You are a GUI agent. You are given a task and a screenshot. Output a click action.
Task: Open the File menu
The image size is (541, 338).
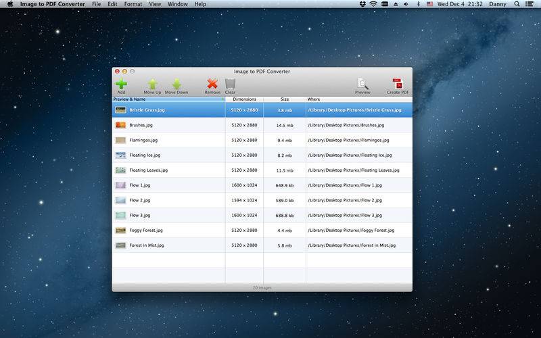[x=96, y=4]
